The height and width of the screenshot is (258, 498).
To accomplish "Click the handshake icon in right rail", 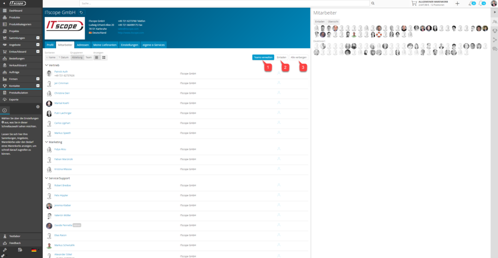I will point(495,31).
